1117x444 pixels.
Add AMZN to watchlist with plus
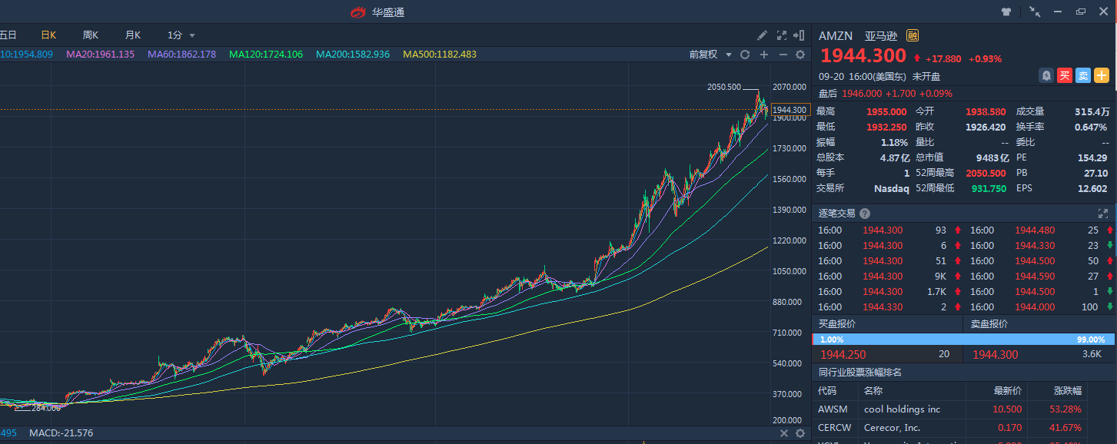(x=1102, y=75)
